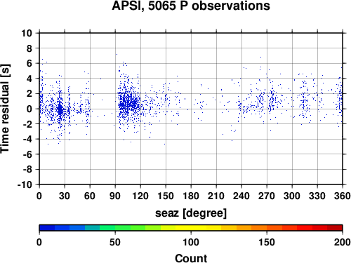
Task: Click the y-axis tick label '-4'
Action: [27, 139]
